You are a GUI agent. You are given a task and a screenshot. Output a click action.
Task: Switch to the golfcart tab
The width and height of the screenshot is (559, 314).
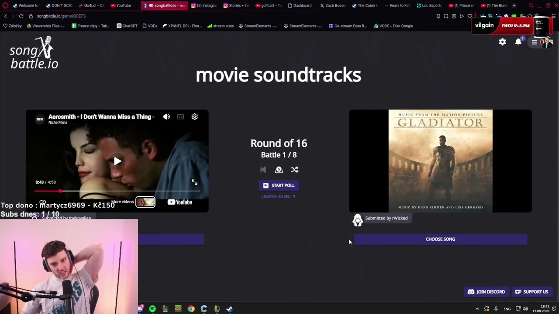[x=269, y=5]
